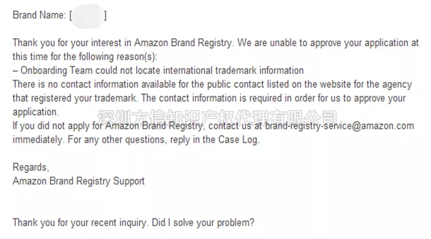
Task: Click the "Amazon Brand Registry Support" signature line
Action: (x=79, y=181)
